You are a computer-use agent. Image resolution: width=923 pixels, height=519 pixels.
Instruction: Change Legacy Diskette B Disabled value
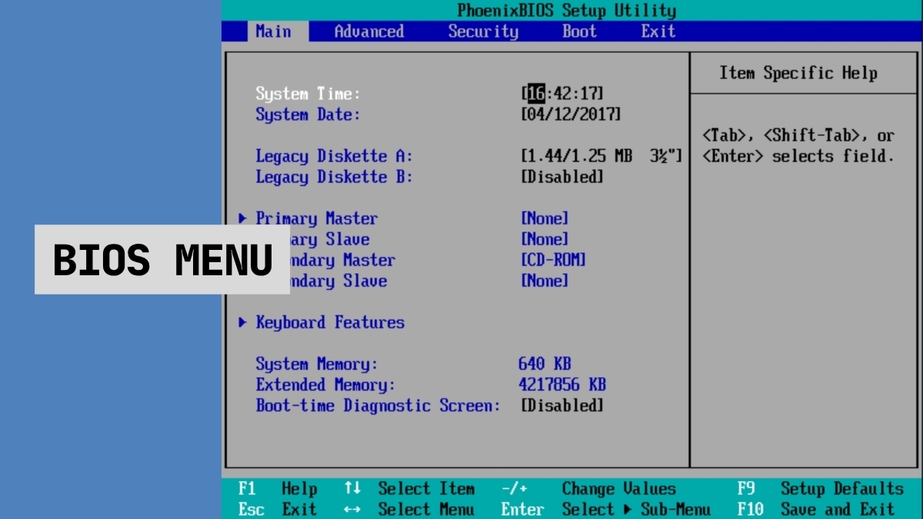(x=562, y=177)
